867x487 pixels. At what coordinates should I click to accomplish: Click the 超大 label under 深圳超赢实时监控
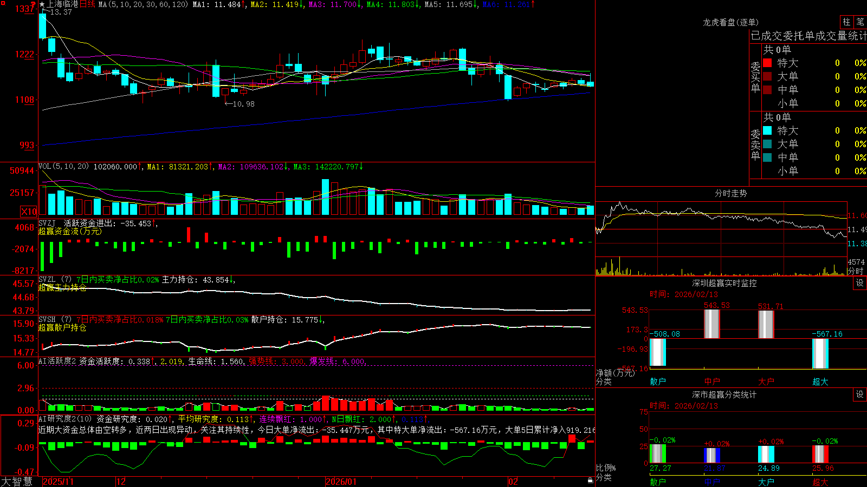click(820, 381)
